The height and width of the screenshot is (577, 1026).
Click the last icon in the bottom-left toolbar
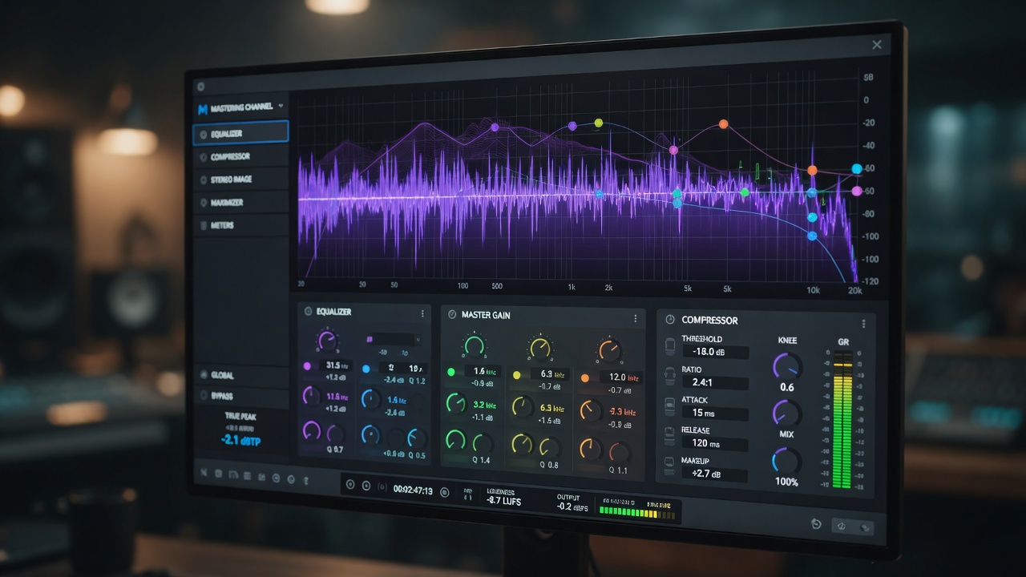305,480
